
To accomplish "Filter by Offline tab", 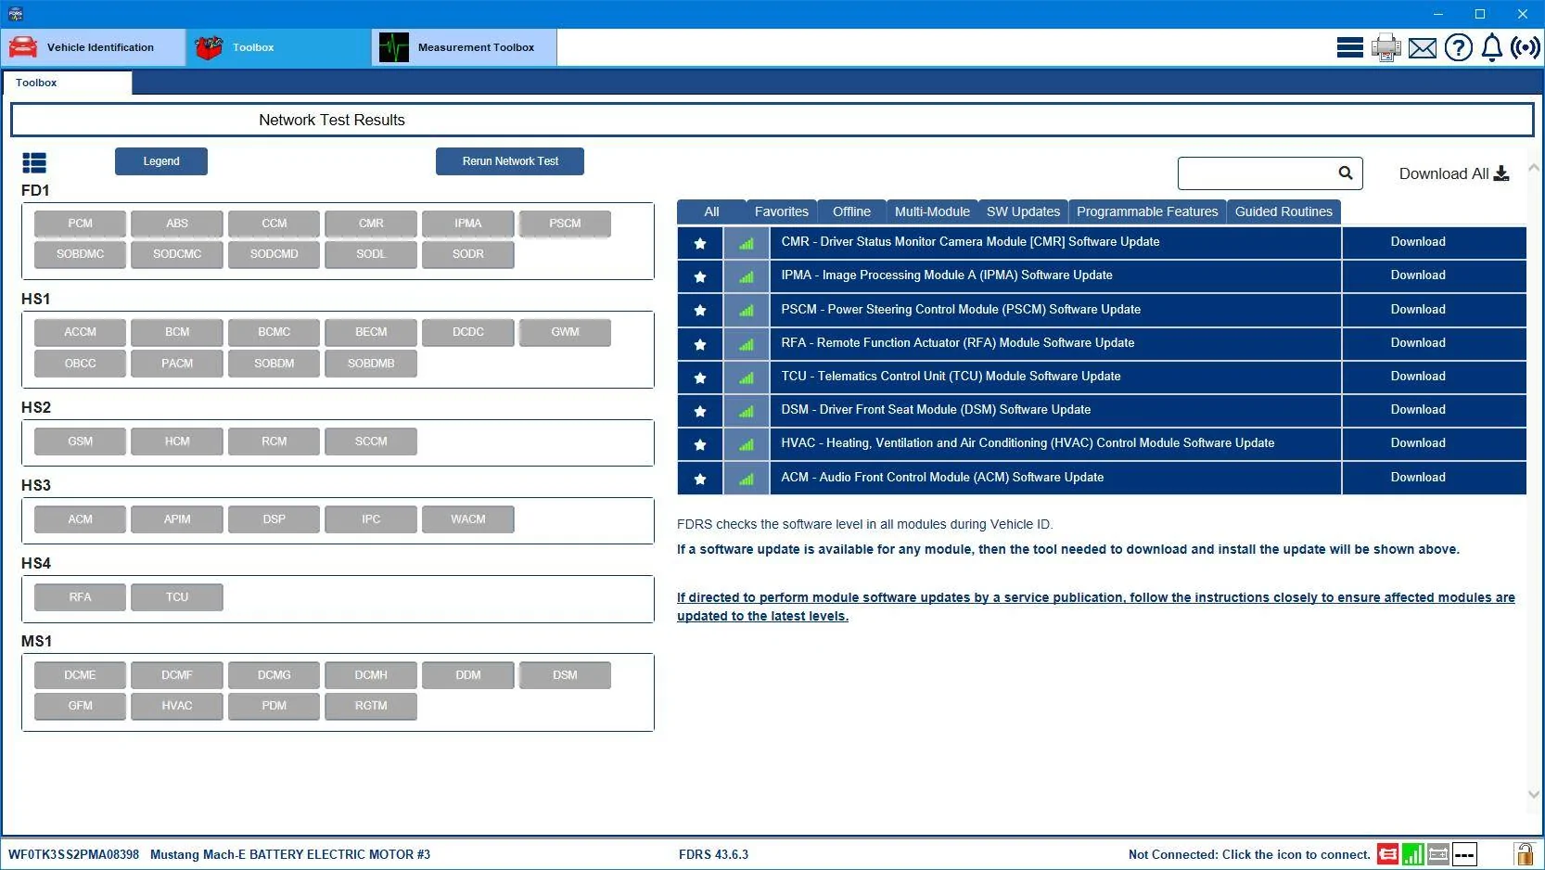I will click(x=851, y=211).
